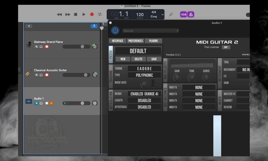This screenshot has height=161, width=268.
Task: Record-enable the Classical Acoustic Guitar track
Action: click(47, 75)
